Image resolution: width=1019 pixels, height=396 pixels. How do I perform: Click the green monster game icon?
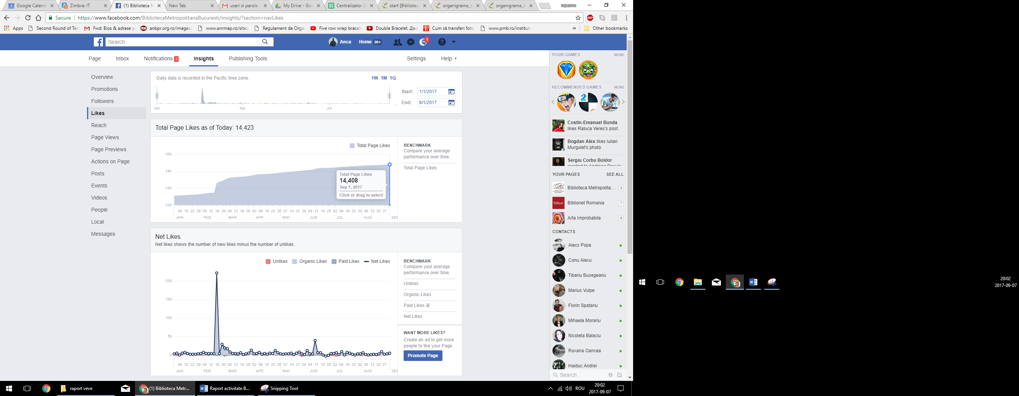click(x=588, y=70)
